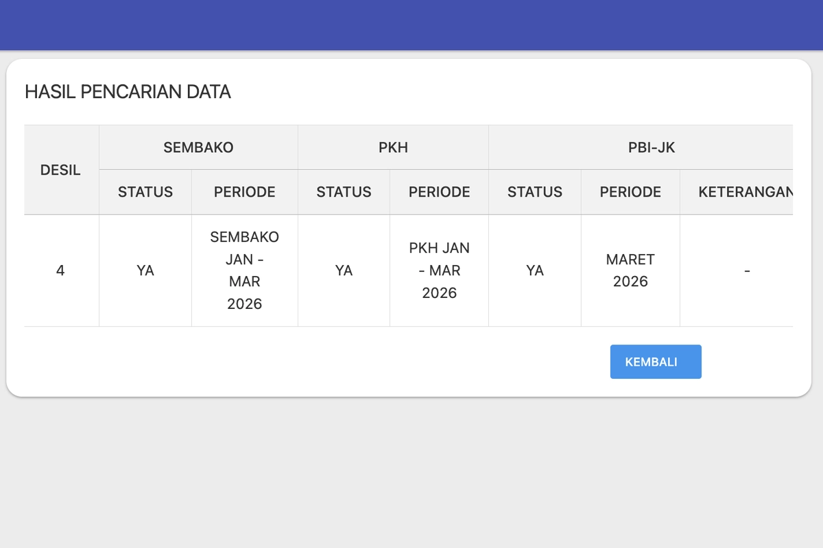Click the KETERANGAN column header

737,192
